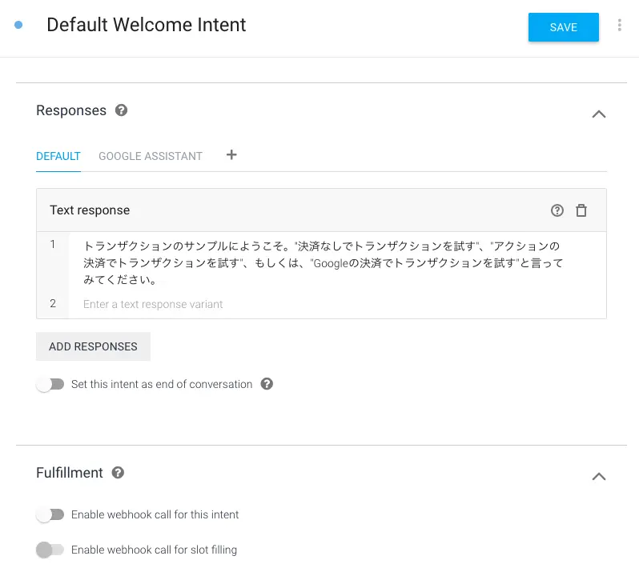Collapse the Responses section chevron
Viewport: 639px width, 576px height.
599,114
